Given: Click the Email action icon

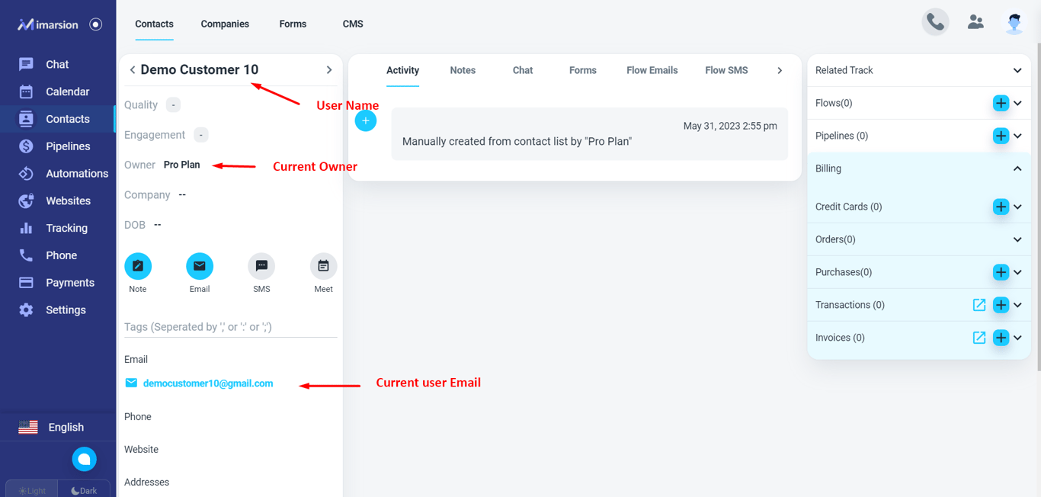Looking at the screenshot, I should click(x=200, y=266).
